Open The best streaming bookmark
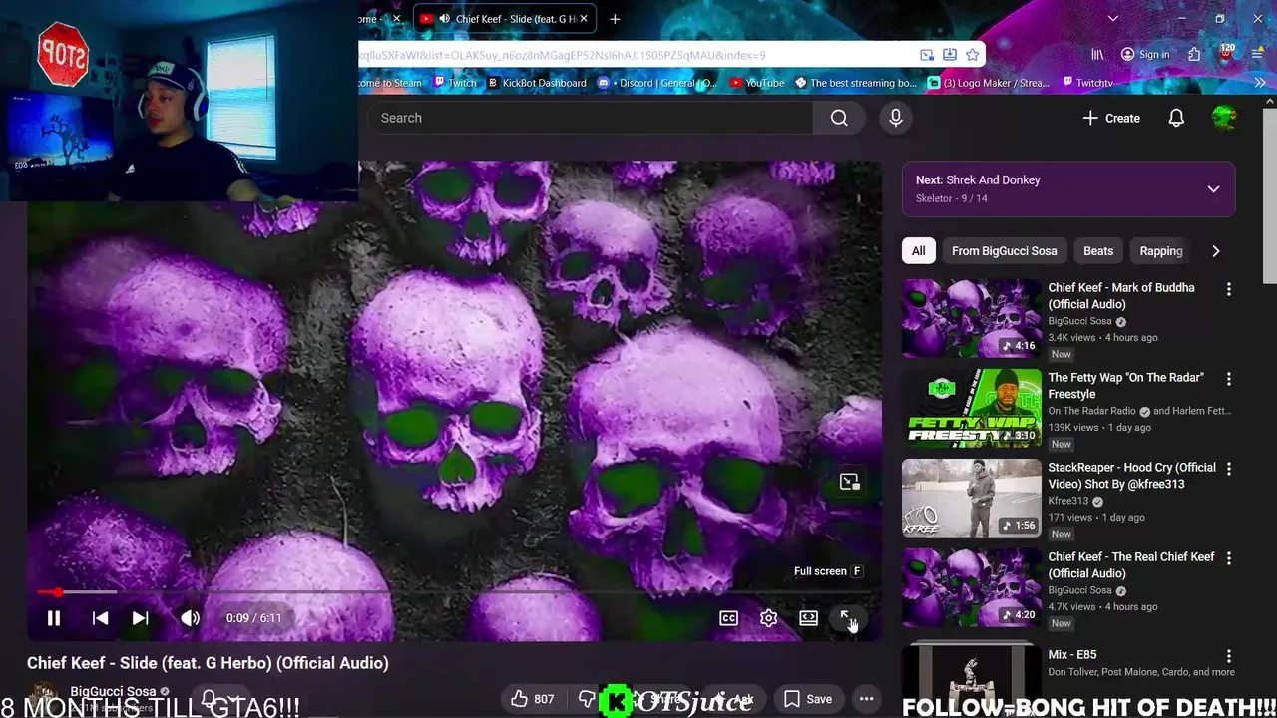1277x718 pixels. 855,83
